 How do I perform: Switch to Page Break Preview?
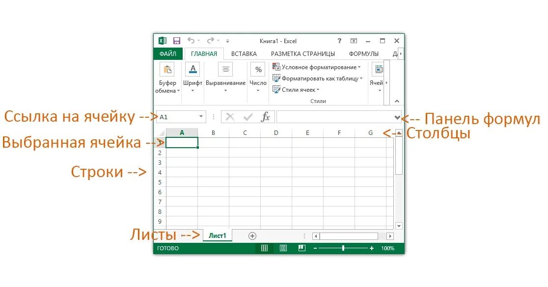coord(302,248)
